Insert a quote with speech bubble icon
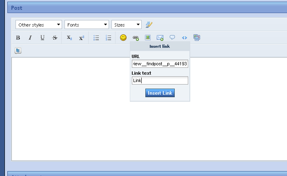This screenshot has height=176, width=287. point(172,38)
